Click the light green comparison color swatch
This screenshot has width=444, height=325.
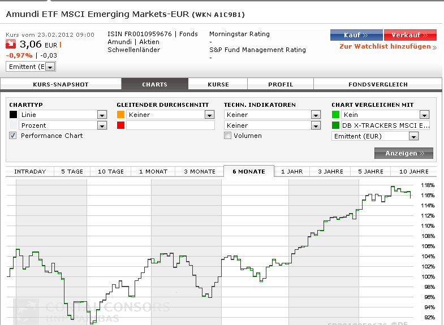coord(335,115)
